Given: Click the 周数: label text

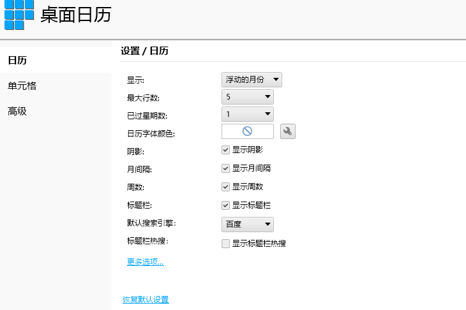Looking at the screenshot, I should tap(135, 187).
